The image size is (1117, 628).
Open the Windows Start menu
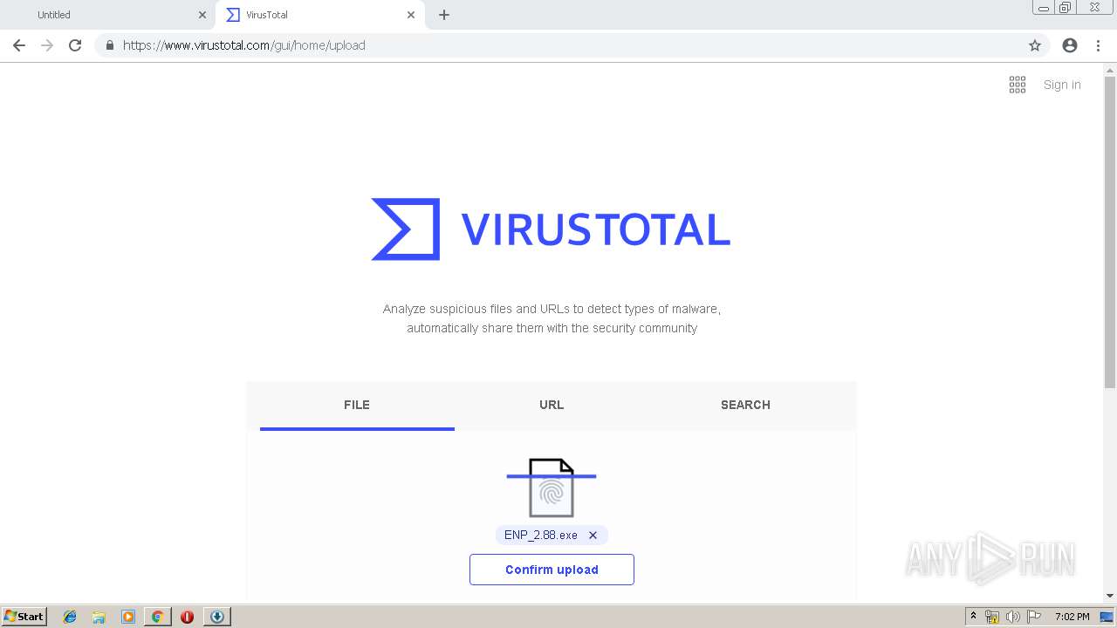[x=24, y=617]
